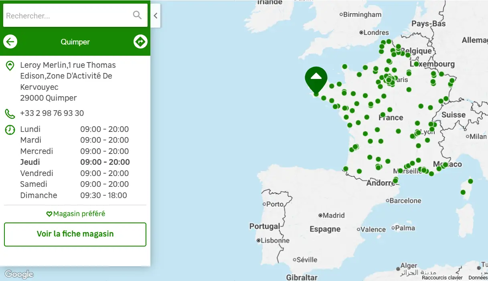This screenshot has height=281, width=488.
Task: Select a store marker near Bordeaux
Action: tap(355, 148)
